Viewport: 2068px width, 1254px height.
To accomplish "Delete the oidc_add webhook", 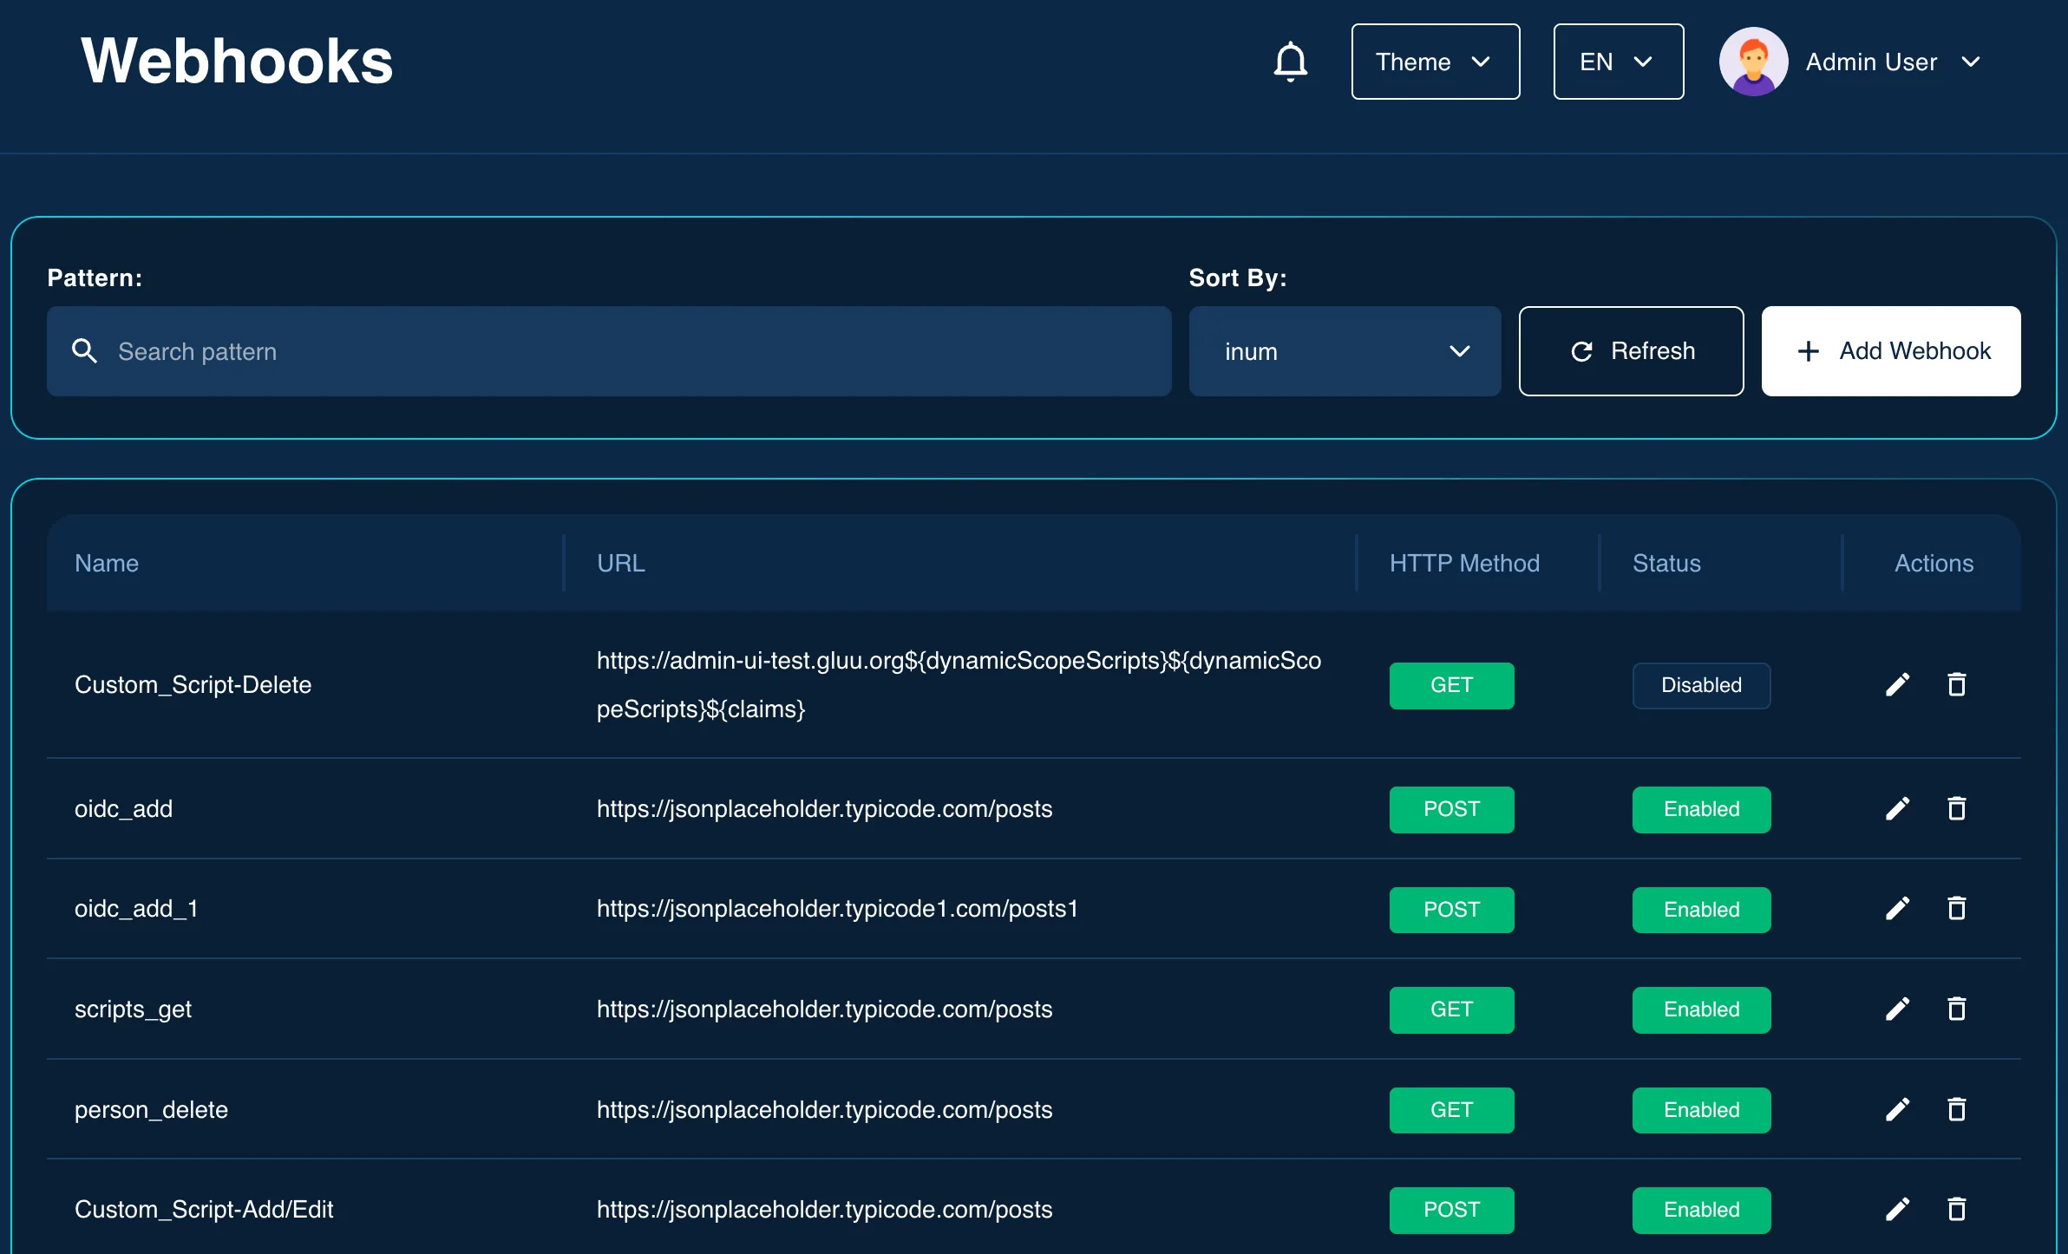I will 1956,809.
